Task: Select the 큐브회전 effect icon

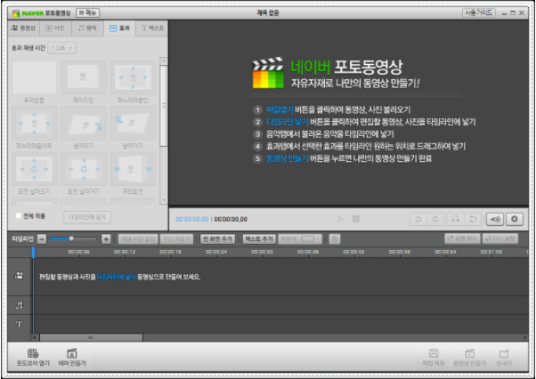Action: (133, 169)
